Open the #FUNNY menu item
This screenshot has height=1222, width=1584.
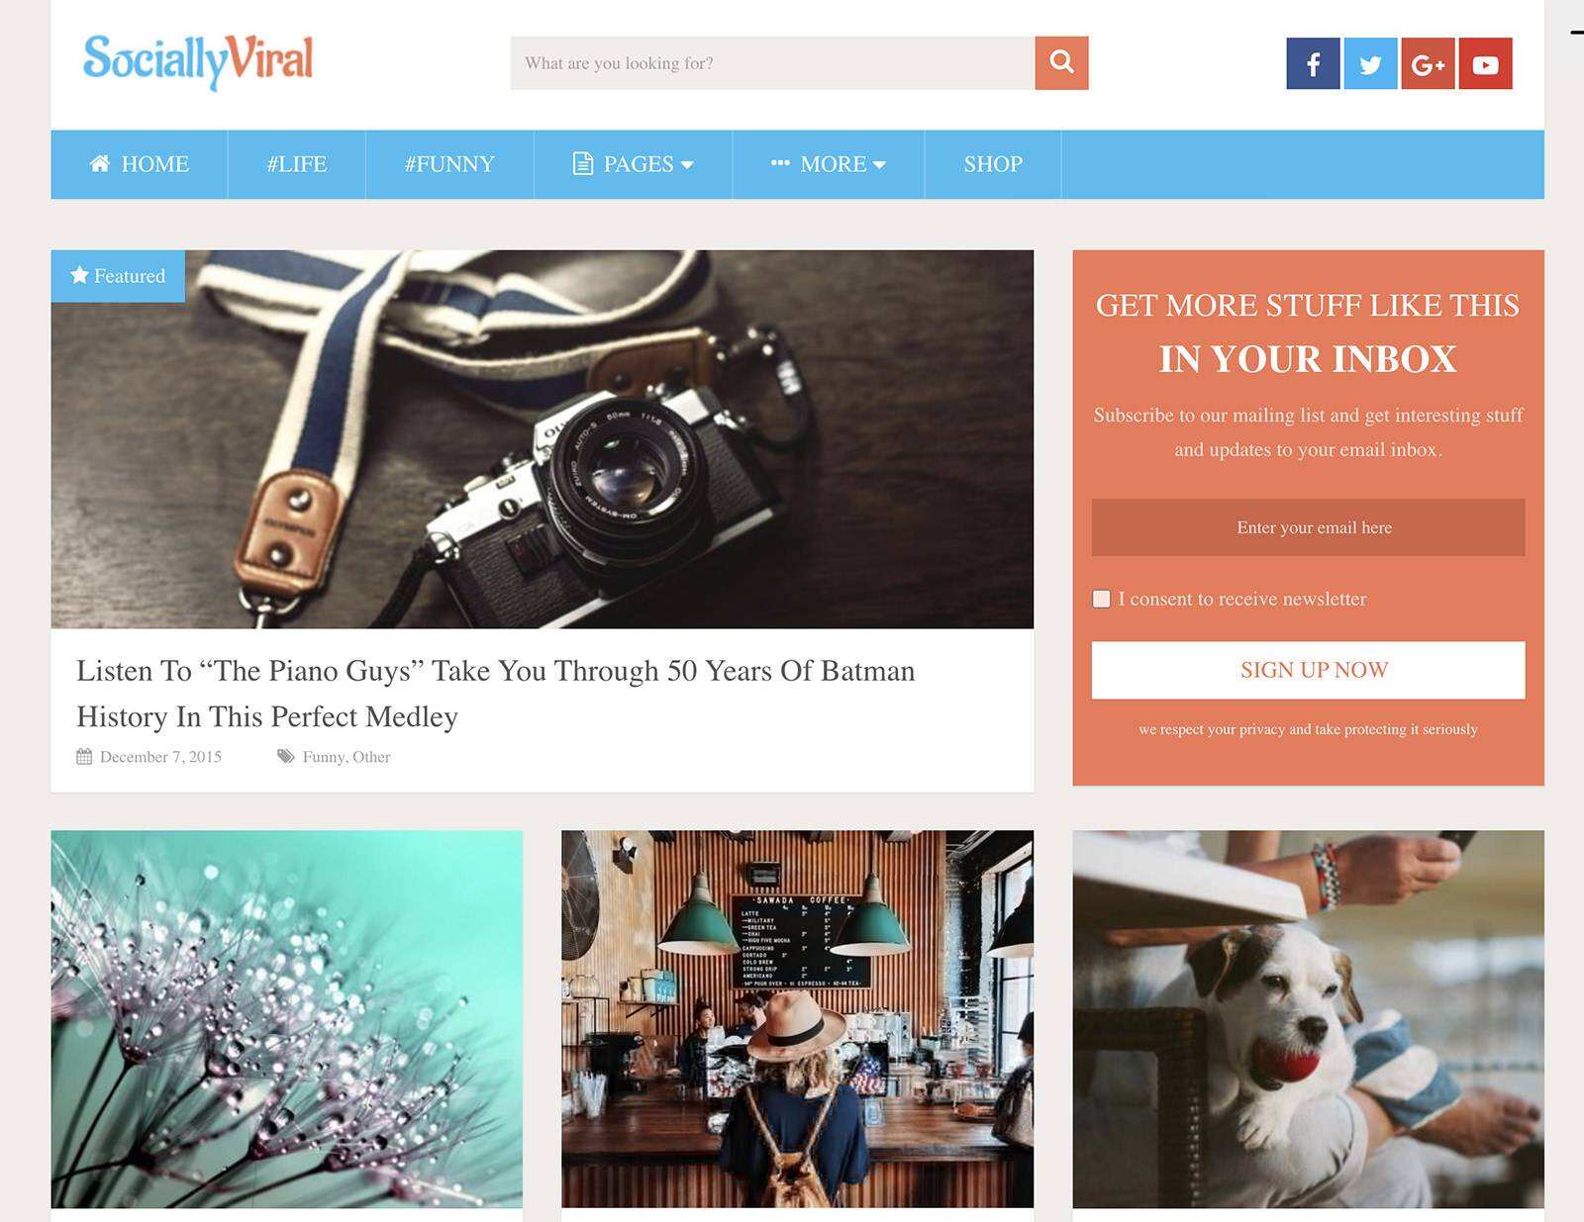[449, 164]
